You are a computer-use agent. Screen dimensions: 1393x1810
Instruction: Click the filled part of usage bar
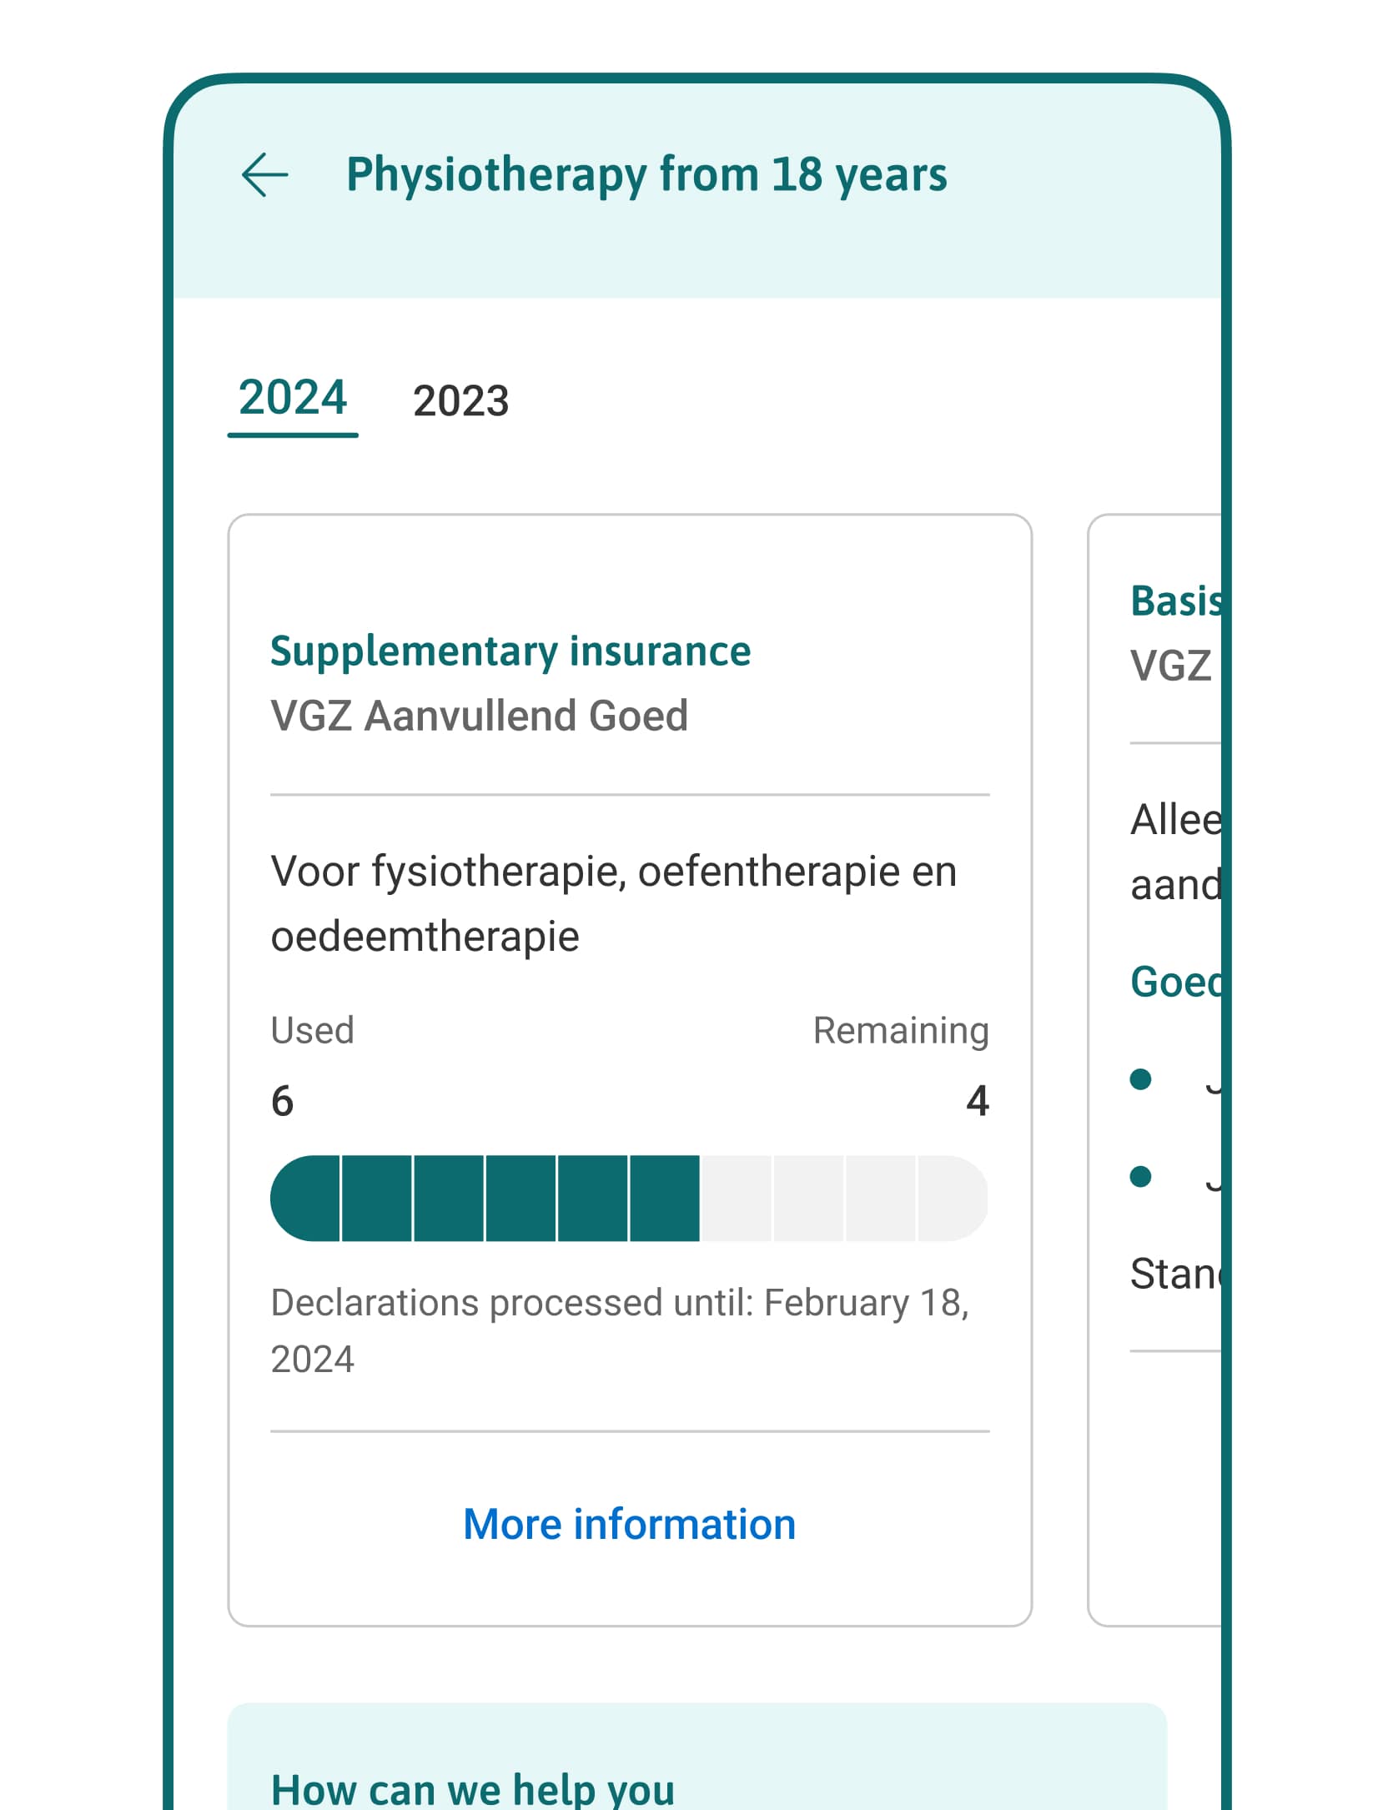coord(485,1199)
